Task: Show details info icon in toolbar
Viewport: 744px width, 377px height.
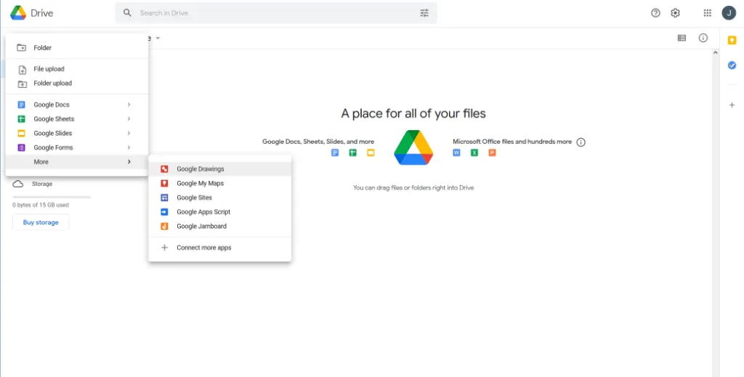Action: tap(703, 38)
